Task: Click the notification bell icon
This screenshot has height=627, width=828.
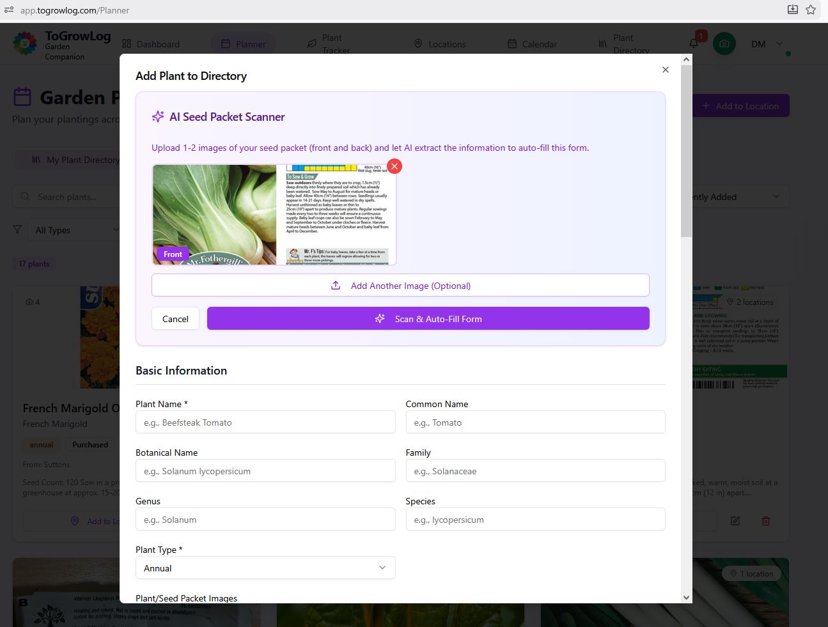Action: pos(694,43)
